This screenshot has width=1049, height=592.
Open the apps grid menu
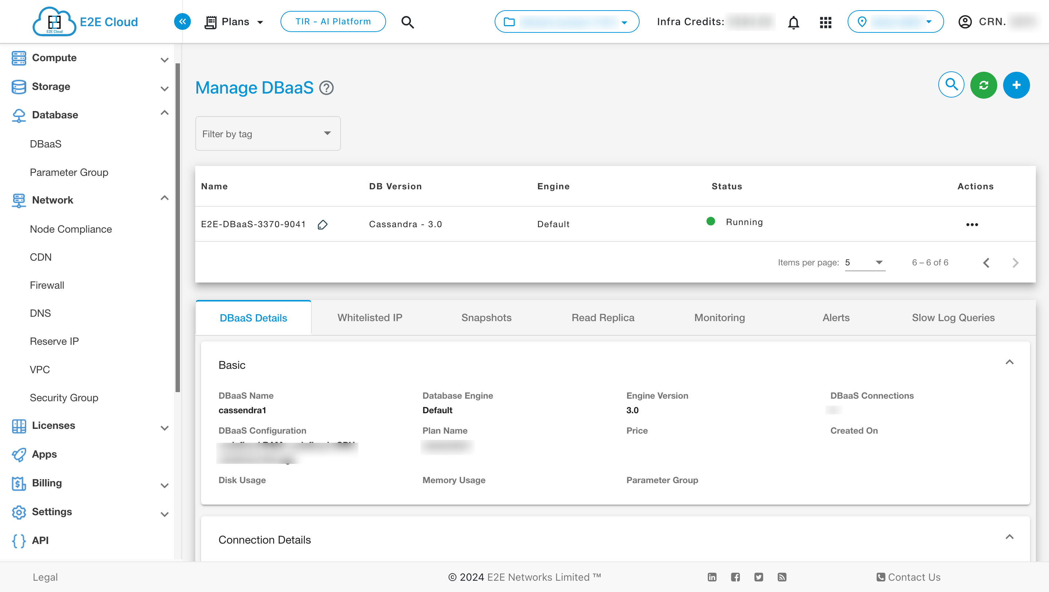click(x=825, y=22)
